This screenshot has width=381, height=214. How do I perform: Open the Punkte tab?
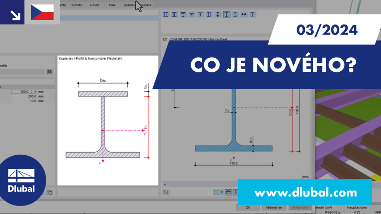coord(77,5)
